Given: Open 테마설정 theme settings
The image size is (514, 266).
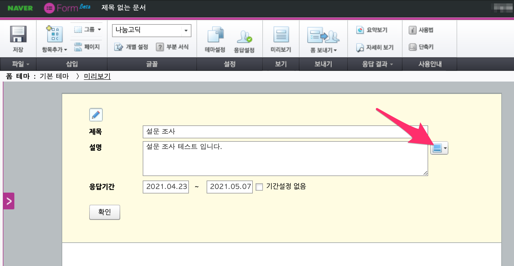Looking at the screenshot, I should coord(215,40).
